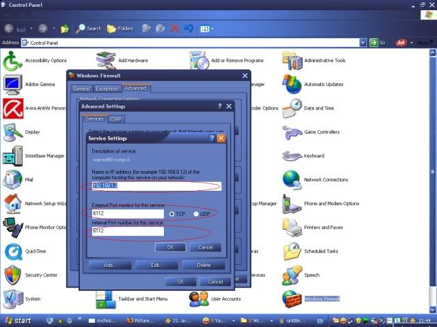Click the Ask toolbar logo
Screen dimensions: 437x327
401,42
